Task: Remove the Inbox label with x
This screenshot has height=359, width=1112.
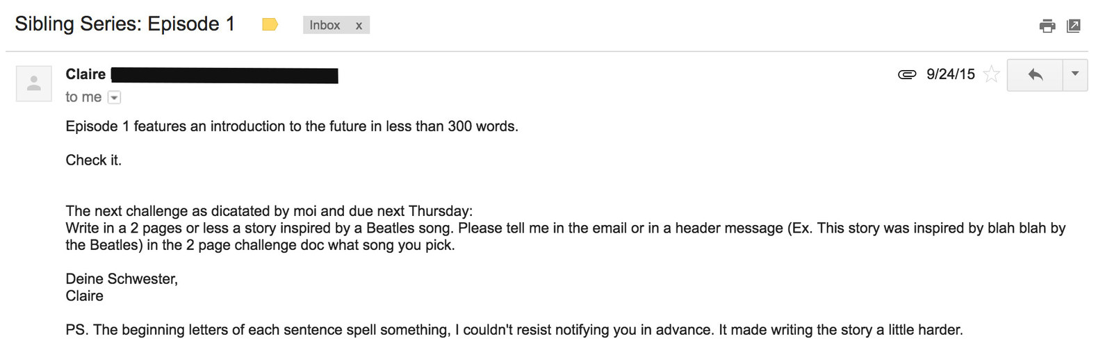Action: click(x=359, y=26)
